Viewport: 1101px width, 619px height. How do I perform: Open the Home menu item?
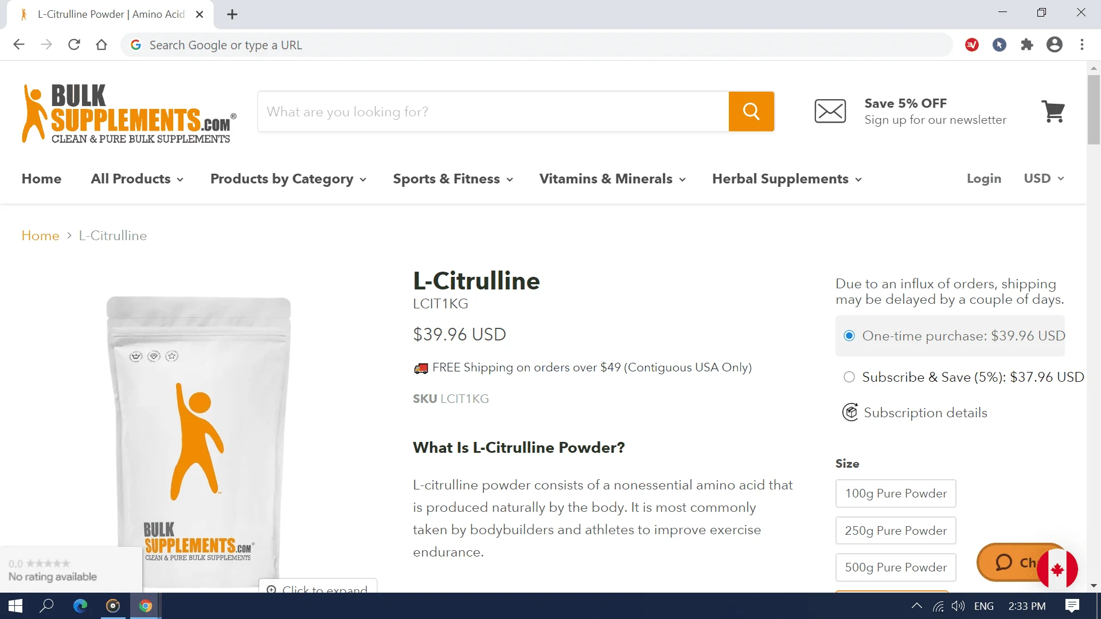pos(41,178)
